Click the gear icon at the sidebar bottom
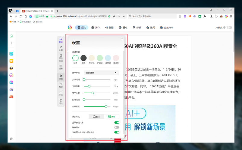The width and height of the screenshot is (242, 150). click(x=11, y=139)
